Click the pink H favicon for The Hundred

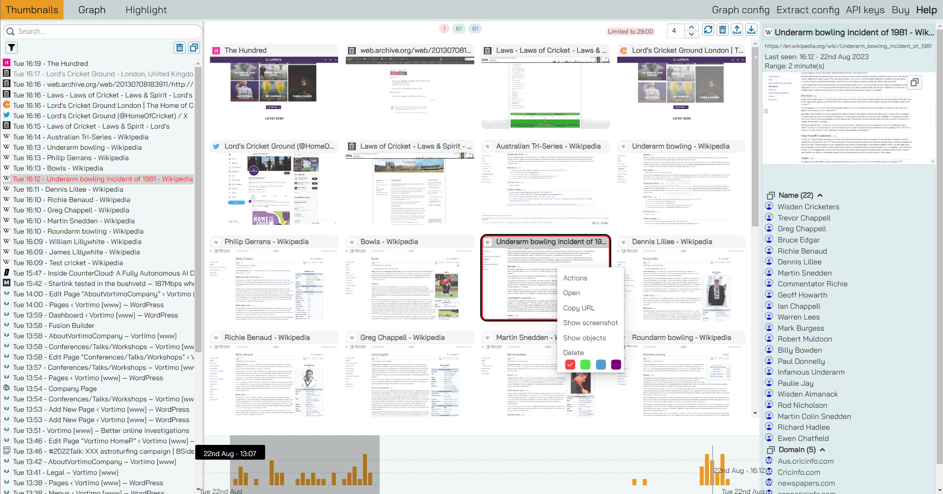(x=6, y=63)
